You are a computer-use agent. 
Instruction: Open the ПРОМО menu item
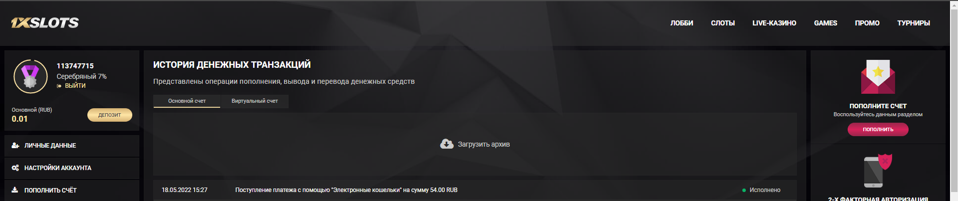pyautogui.click(x=867, y=23)
